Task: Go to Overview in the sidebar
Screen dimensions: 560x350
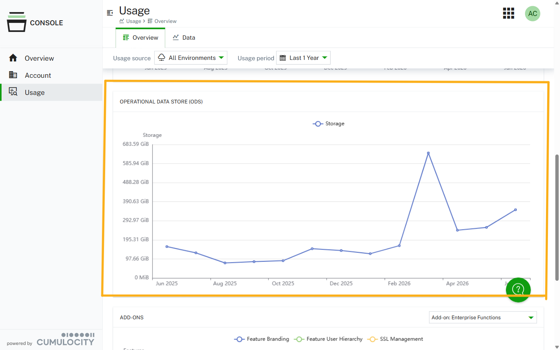Action: 51,58
